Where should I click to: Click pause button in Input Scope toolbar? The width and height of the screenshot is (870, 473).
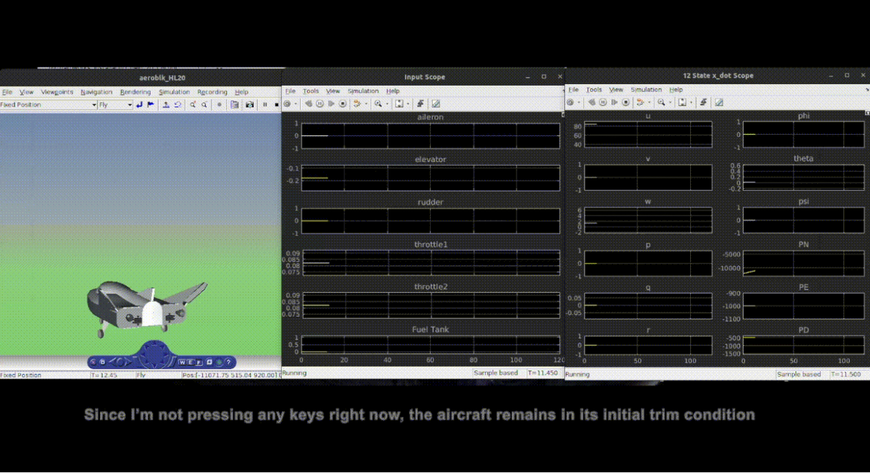320,104
